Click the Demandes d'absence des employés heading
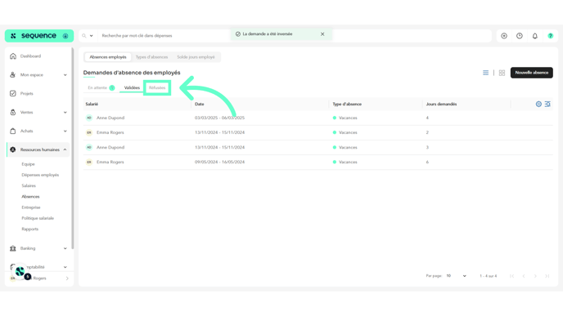The width and height of the screenshot is (563, 316). coord(132,73)
